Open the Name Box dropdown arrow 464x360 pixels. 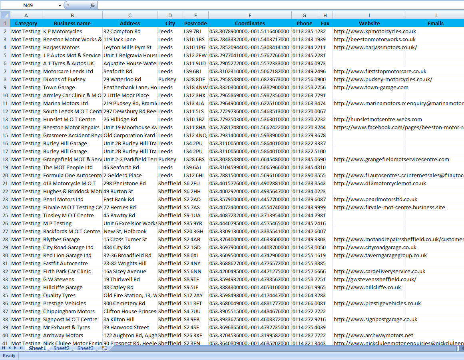[x=60, y=5]
